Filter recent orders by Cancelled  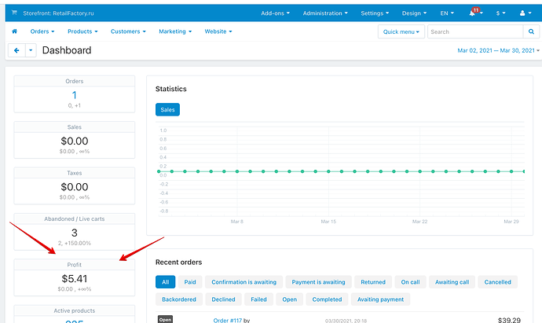click(x=497, y=282)
